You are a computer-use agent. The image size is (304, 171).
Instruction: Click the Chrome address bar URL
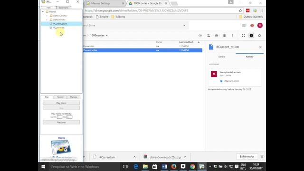[x=136, y=10]
